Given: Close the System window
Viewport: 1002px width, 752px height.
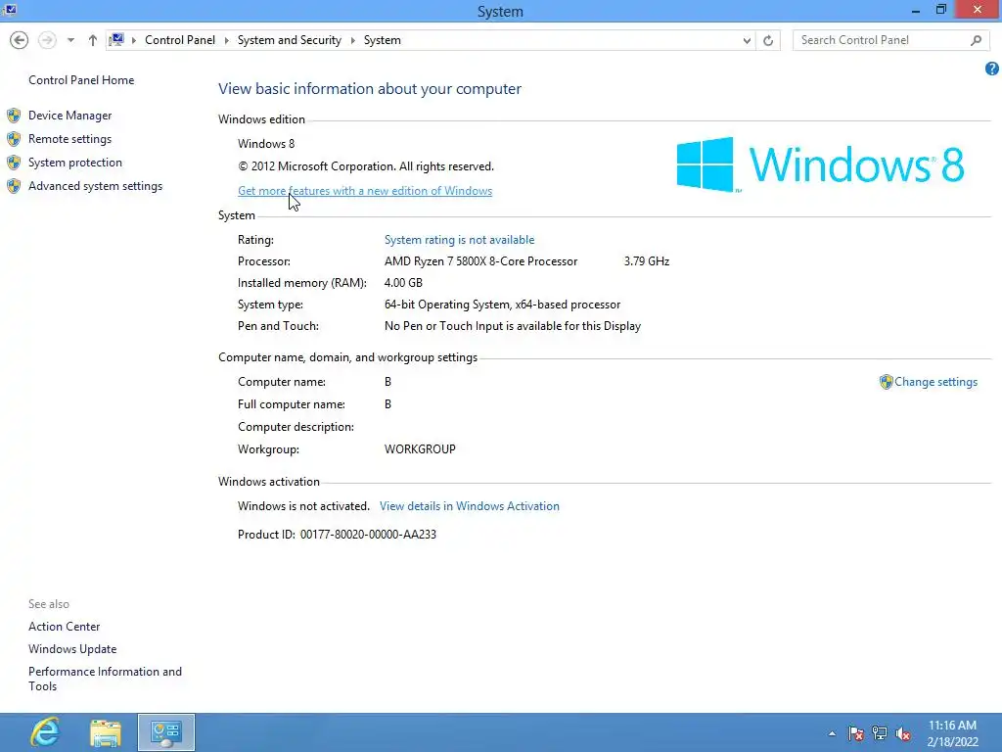Looking at the screenshot, I should click(978, 10).
